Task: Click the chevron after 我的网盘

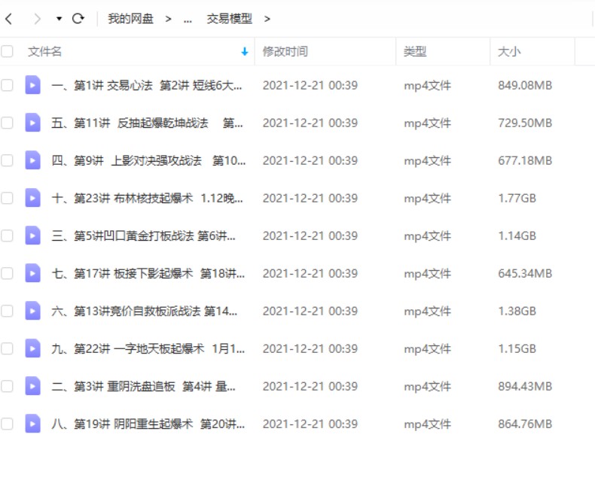Action: click(168, 19)
